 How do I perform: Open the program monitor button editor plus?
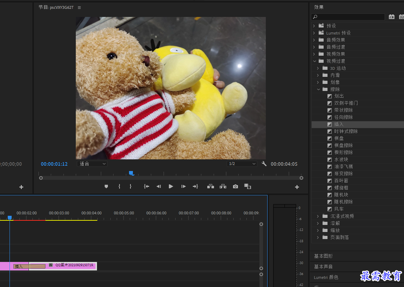[x=297, y=187]
